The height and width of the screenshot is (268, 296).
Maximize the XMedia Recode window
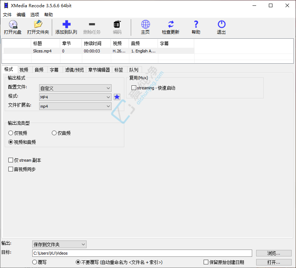(271, 5)
